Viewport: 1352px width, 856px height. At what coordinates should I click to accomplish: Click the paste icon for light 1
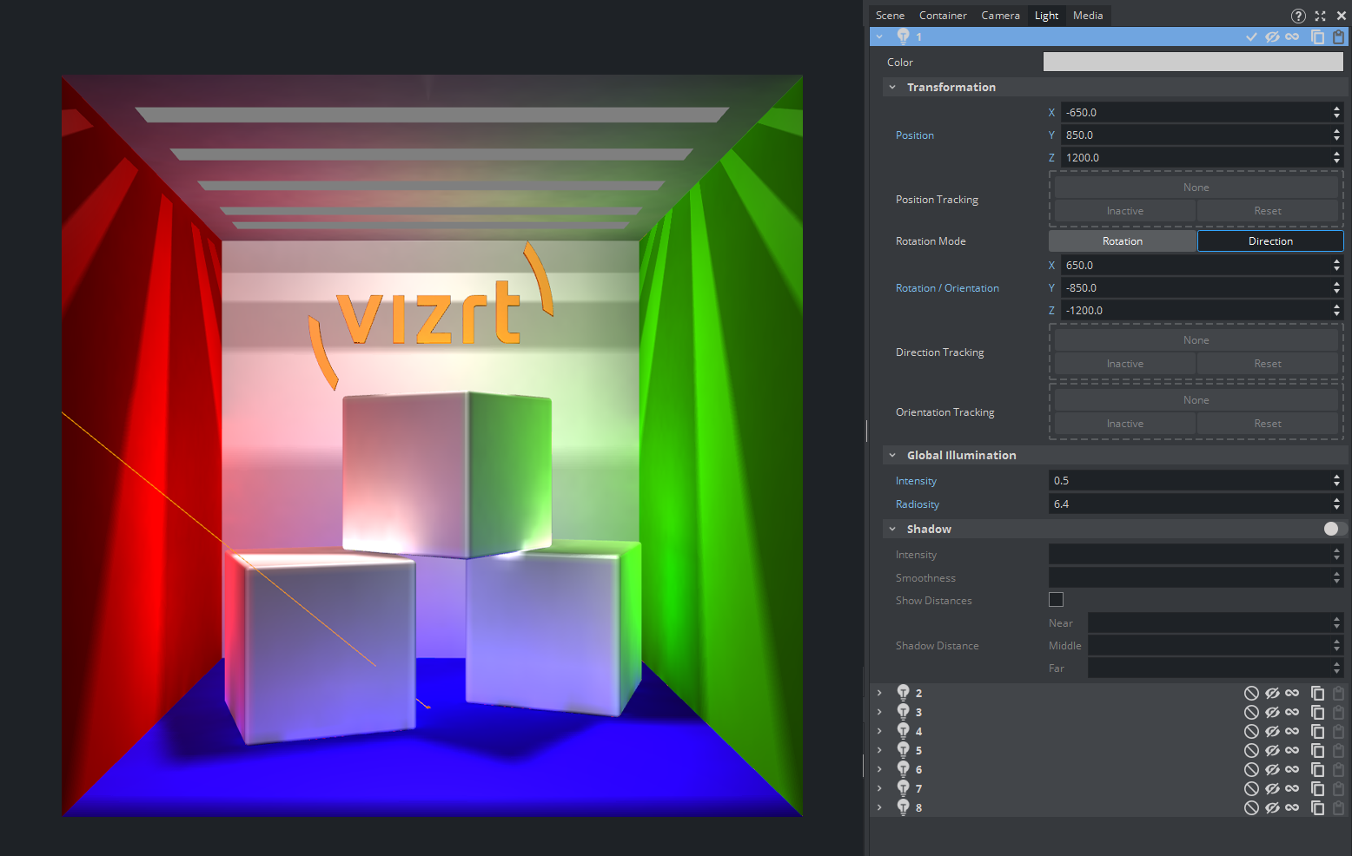click(1338, 36)
